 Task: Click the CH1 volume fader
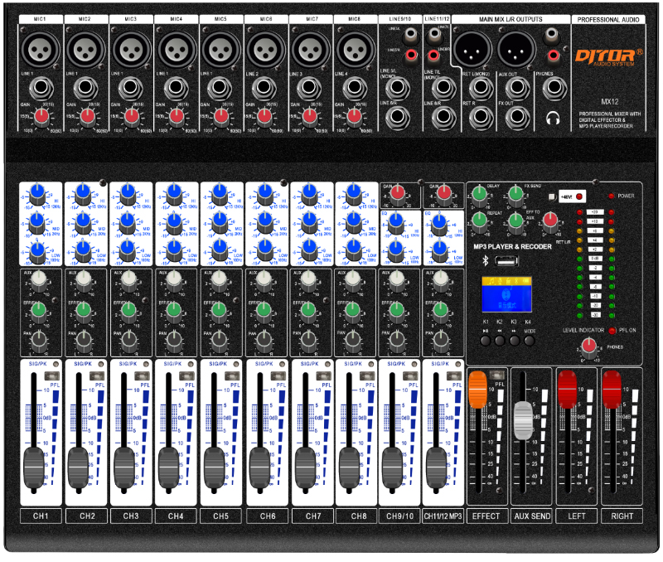tap(34, 468)
